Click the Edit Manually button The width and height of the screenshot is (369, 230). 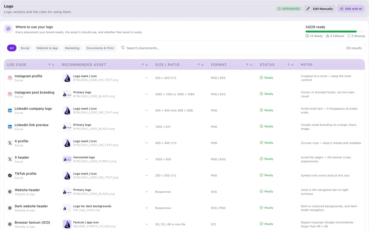coord(319,9)
